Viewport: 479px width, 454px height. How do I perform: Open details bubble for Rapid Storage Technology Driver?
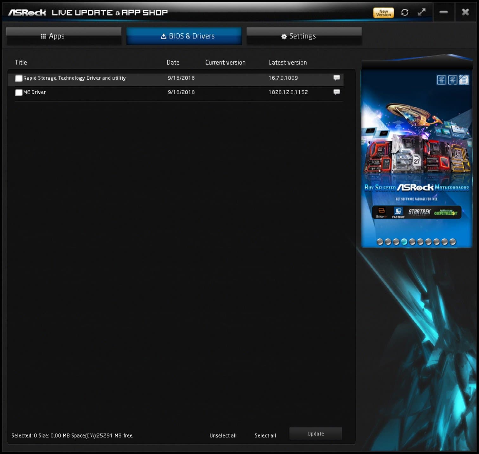point(336,78)
